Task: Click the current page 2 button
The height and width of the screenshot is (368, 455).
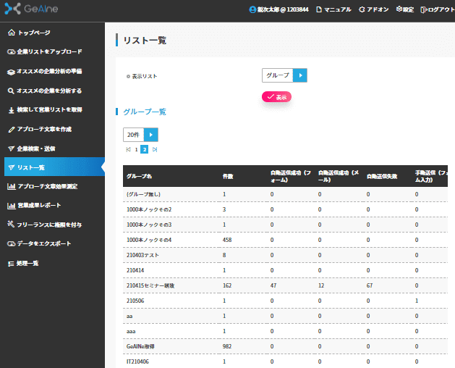Action: tap(144, 149)
